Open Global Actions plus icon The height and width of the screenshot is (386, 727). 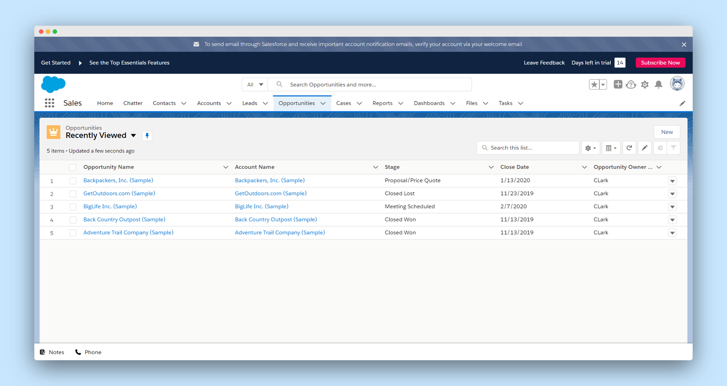[x=618, y=84]
